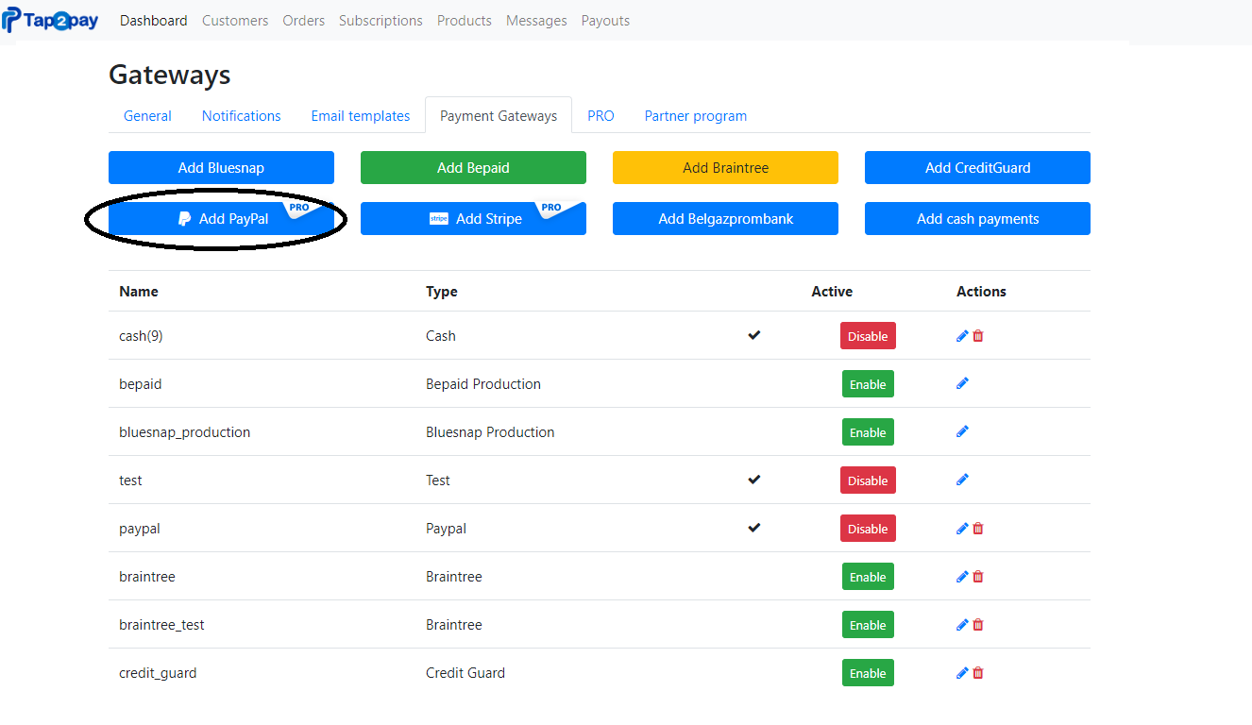The image size is (1252, 725).
Task: Edit the braintree gateway with pencil icon
Action: 962,577
